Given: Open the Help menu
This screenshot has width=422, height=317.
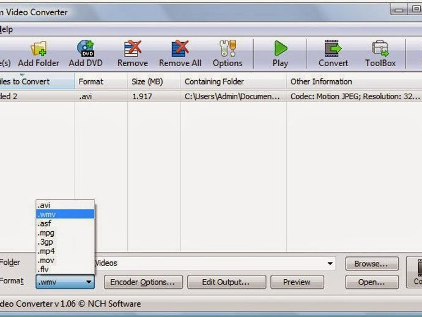Looking at the screenshot, I should 6,29.
